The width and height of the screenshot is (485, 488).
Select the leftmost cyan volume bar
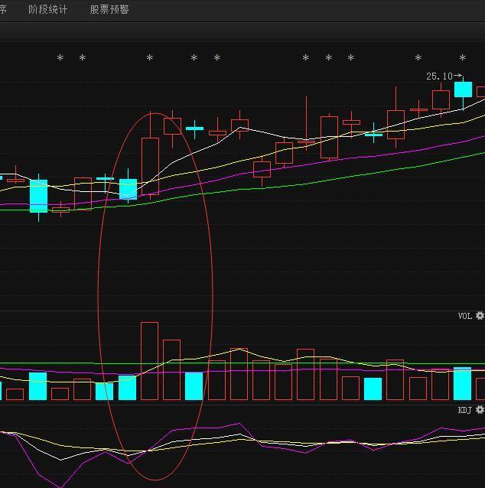38,386
